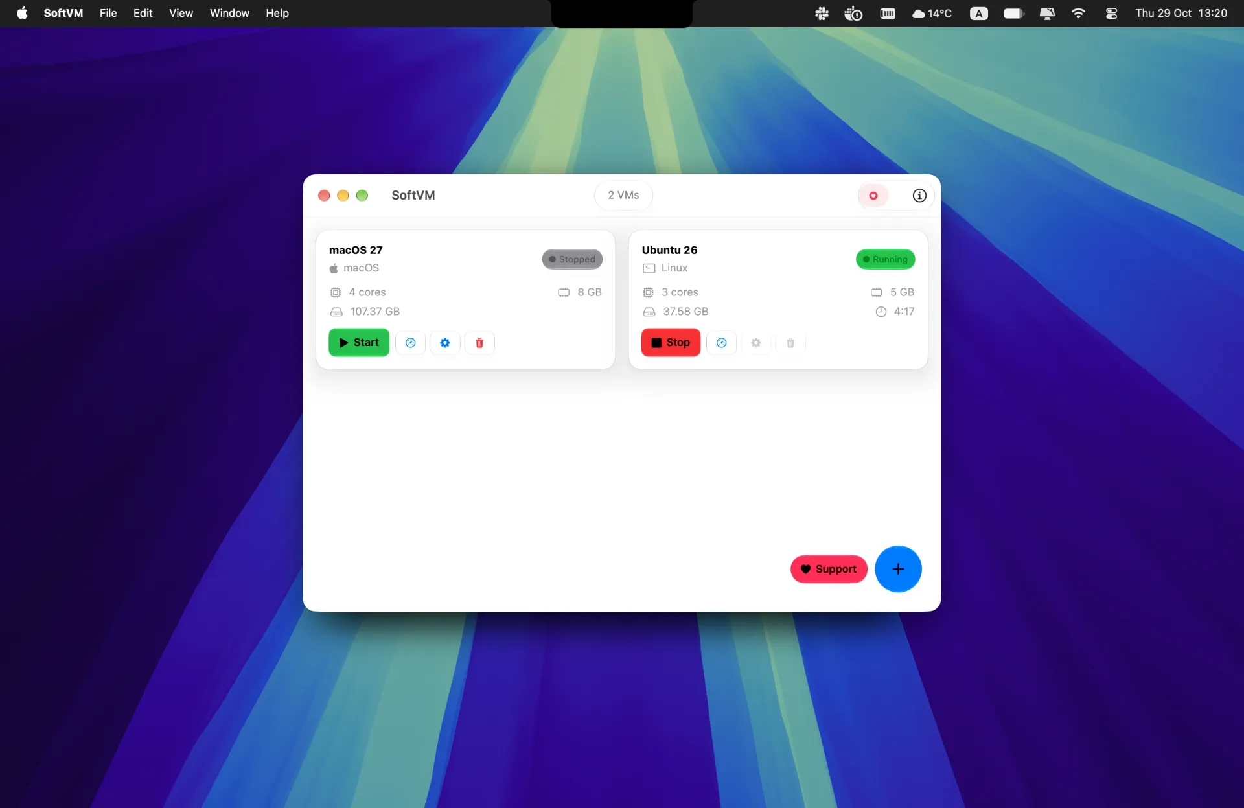
Task: Click the Linux OS type label
Action: [674, 268]
